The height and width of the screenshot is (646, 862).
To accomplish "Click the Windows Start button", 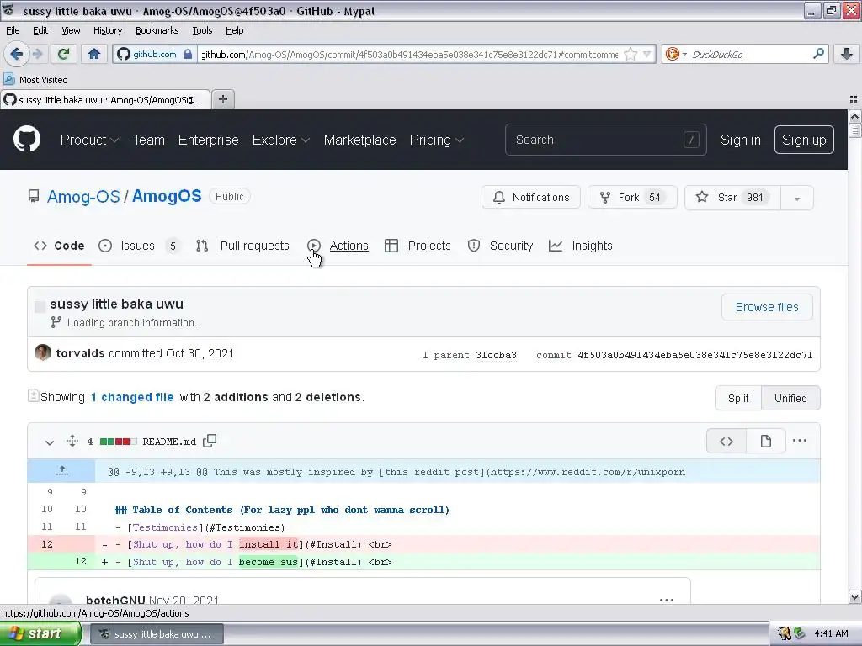I will [x=40, y=634].
